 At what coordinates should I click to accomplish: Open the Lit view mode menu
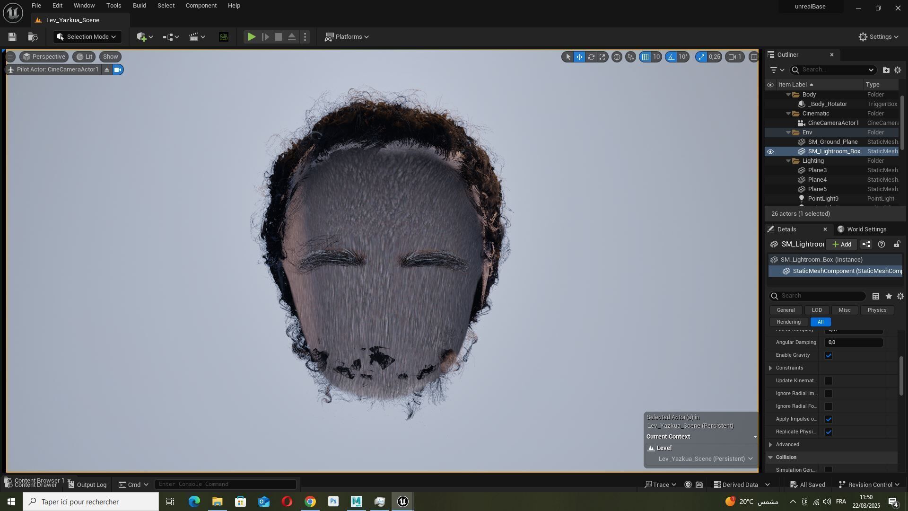(x=85, y=57)
